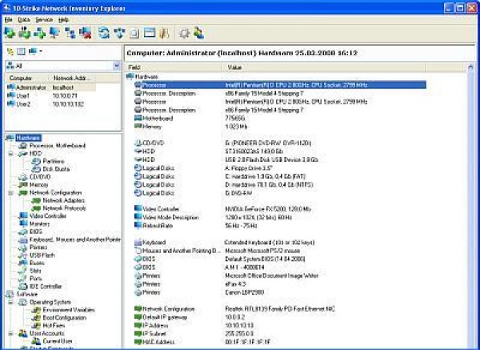
Task: Open the File menu
Action: 8,18
